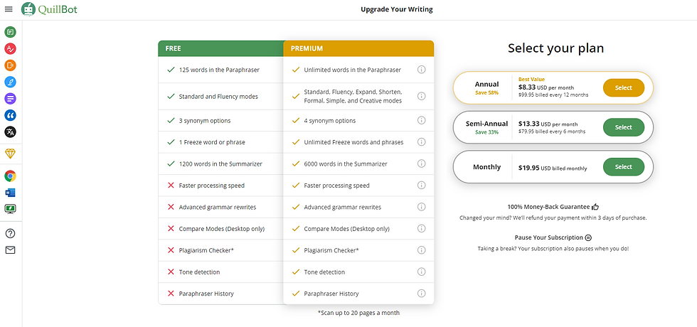Open the orange Plagiarism Checker icon
697x327 pixels.
(x=10, y=65)
